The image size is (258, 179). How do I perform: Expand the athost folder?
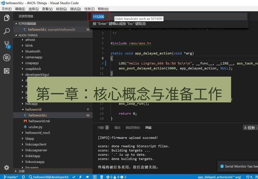click(30, 40)
